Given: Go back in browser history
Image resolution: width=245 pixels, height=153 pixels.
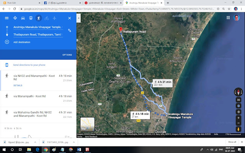Looking at the screenshot, I should click(x=4, y=9).
